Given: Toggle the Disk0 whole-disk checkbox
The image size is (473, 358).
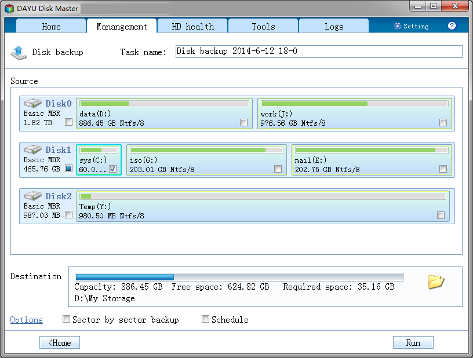Looking at the screenshot, I should (x=69, y=122).
